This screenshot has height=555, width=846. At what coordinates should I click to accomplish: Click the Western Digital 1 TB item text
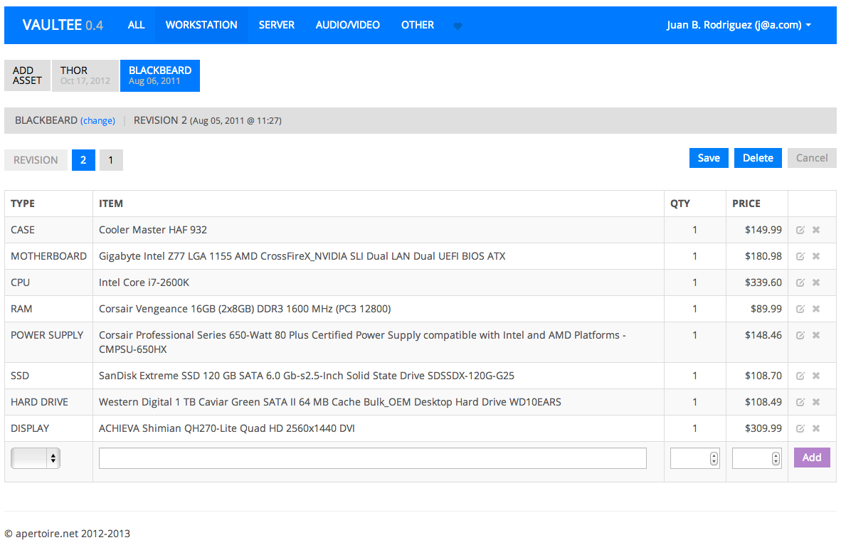329,402
